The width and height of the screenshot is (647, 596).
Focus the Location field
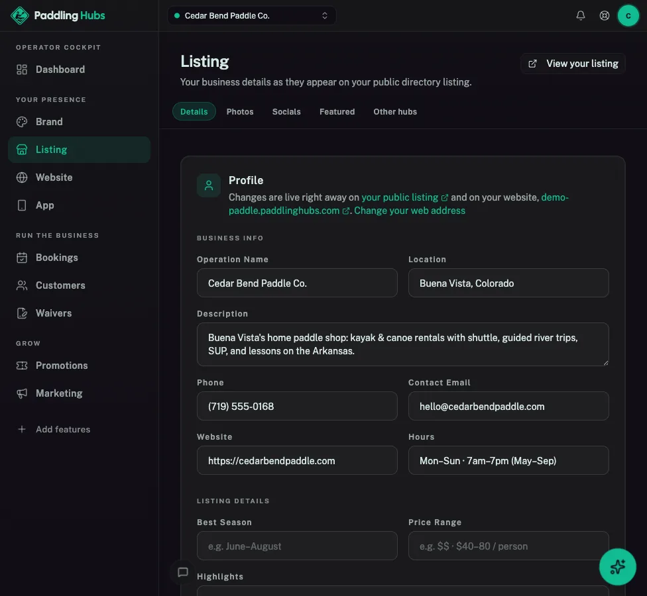tap(508, 283)
